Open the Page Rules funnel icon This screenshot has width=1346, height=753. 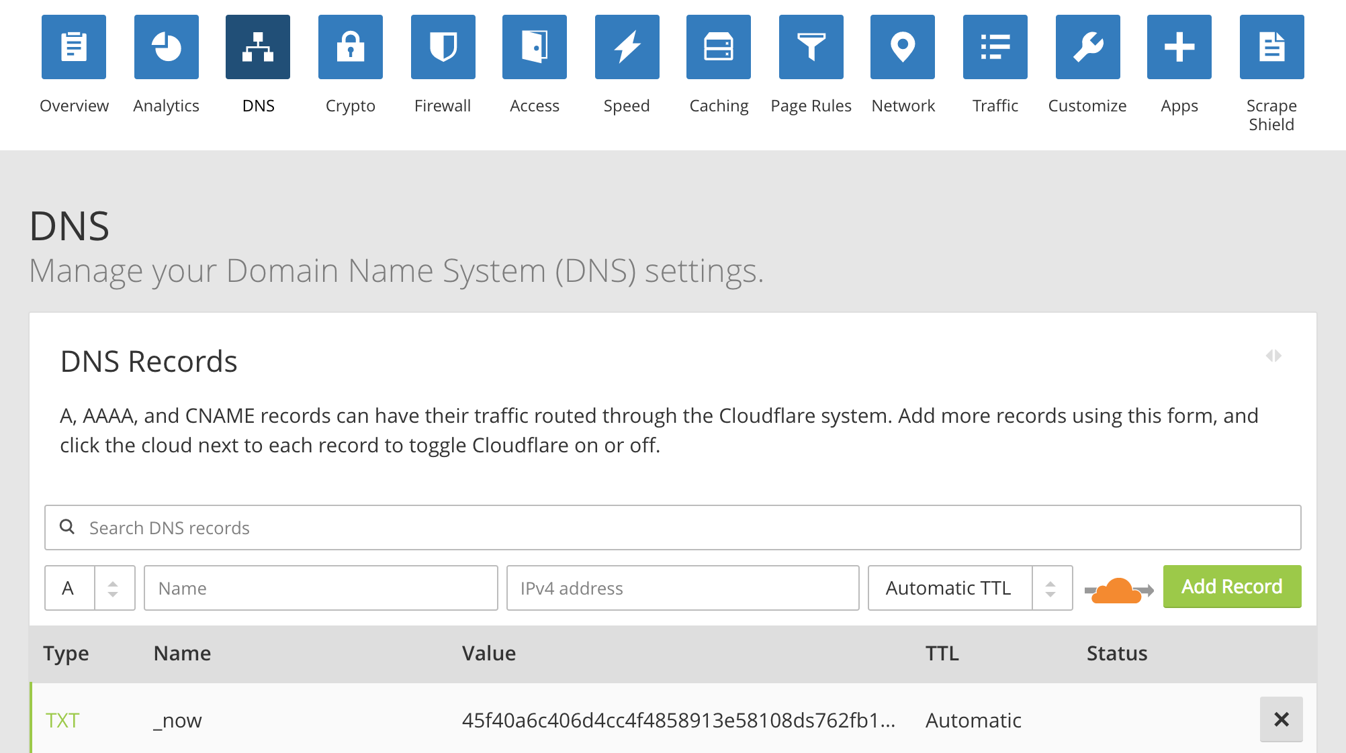[x=811, y=47]
